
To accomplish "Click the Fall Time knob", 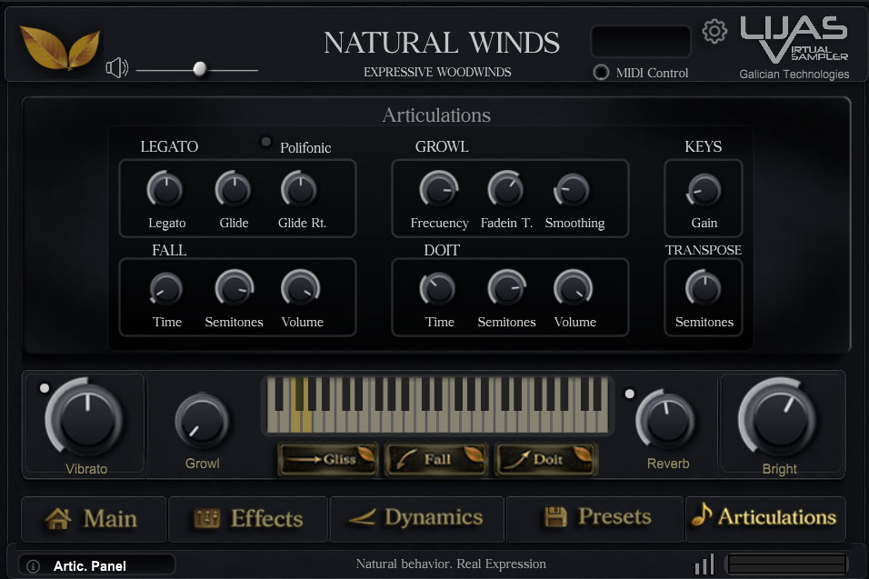I will point(165,289).
